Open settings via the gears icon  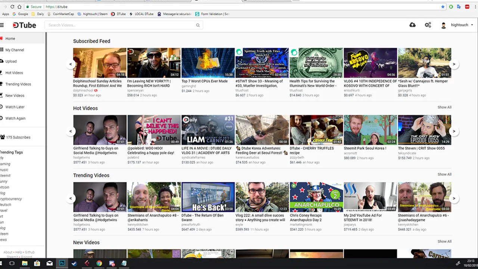click(428, 25)
